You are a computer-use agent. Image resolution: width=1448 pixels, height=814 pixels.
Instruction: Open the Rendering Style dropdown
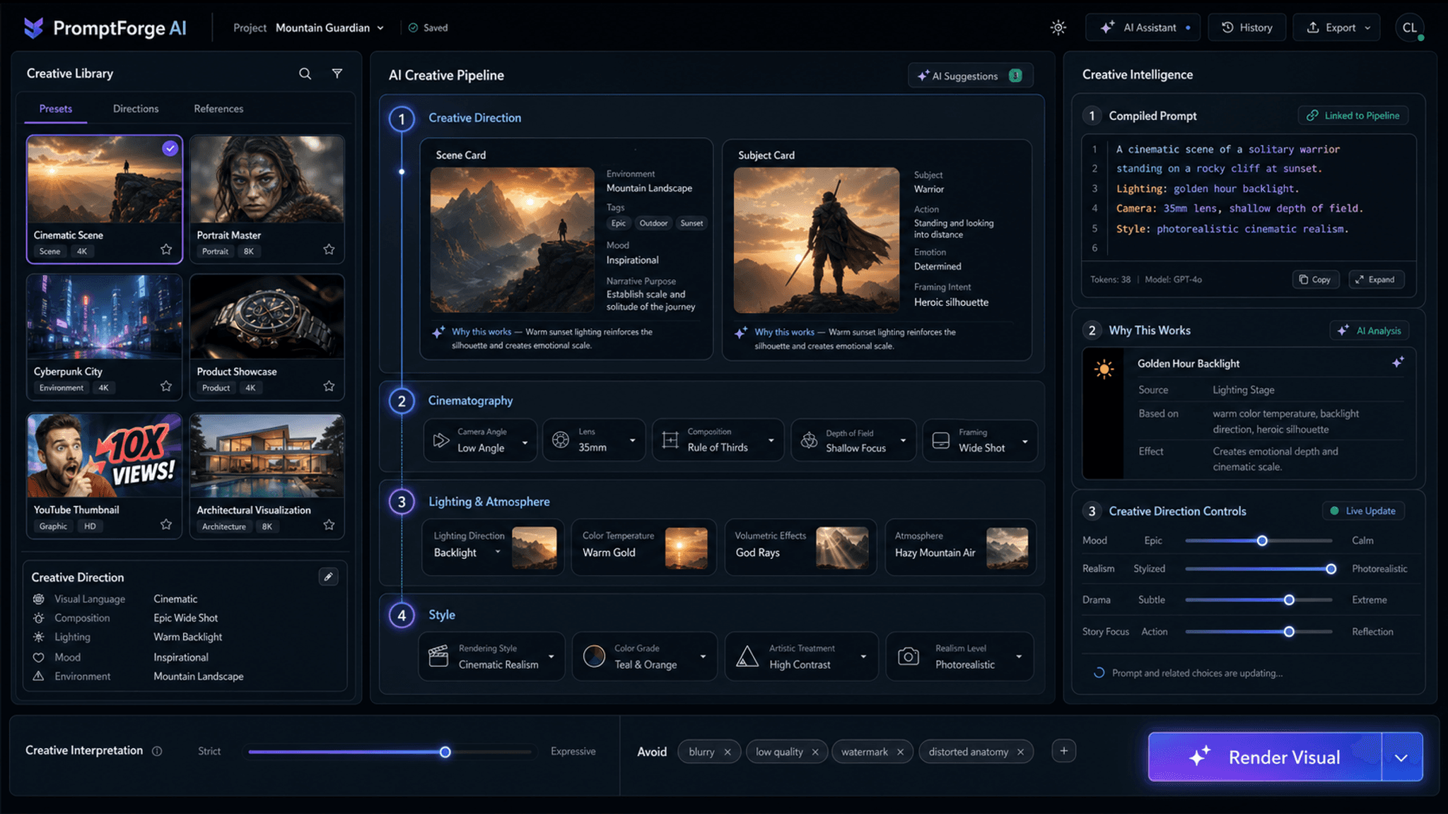pyautogui.click(x=491, y=656)
